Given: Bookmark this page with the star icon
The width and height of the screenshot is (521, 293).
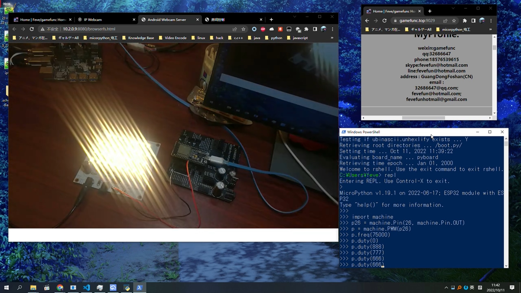Looking at the screenshot, I should [x=243, y=29].
